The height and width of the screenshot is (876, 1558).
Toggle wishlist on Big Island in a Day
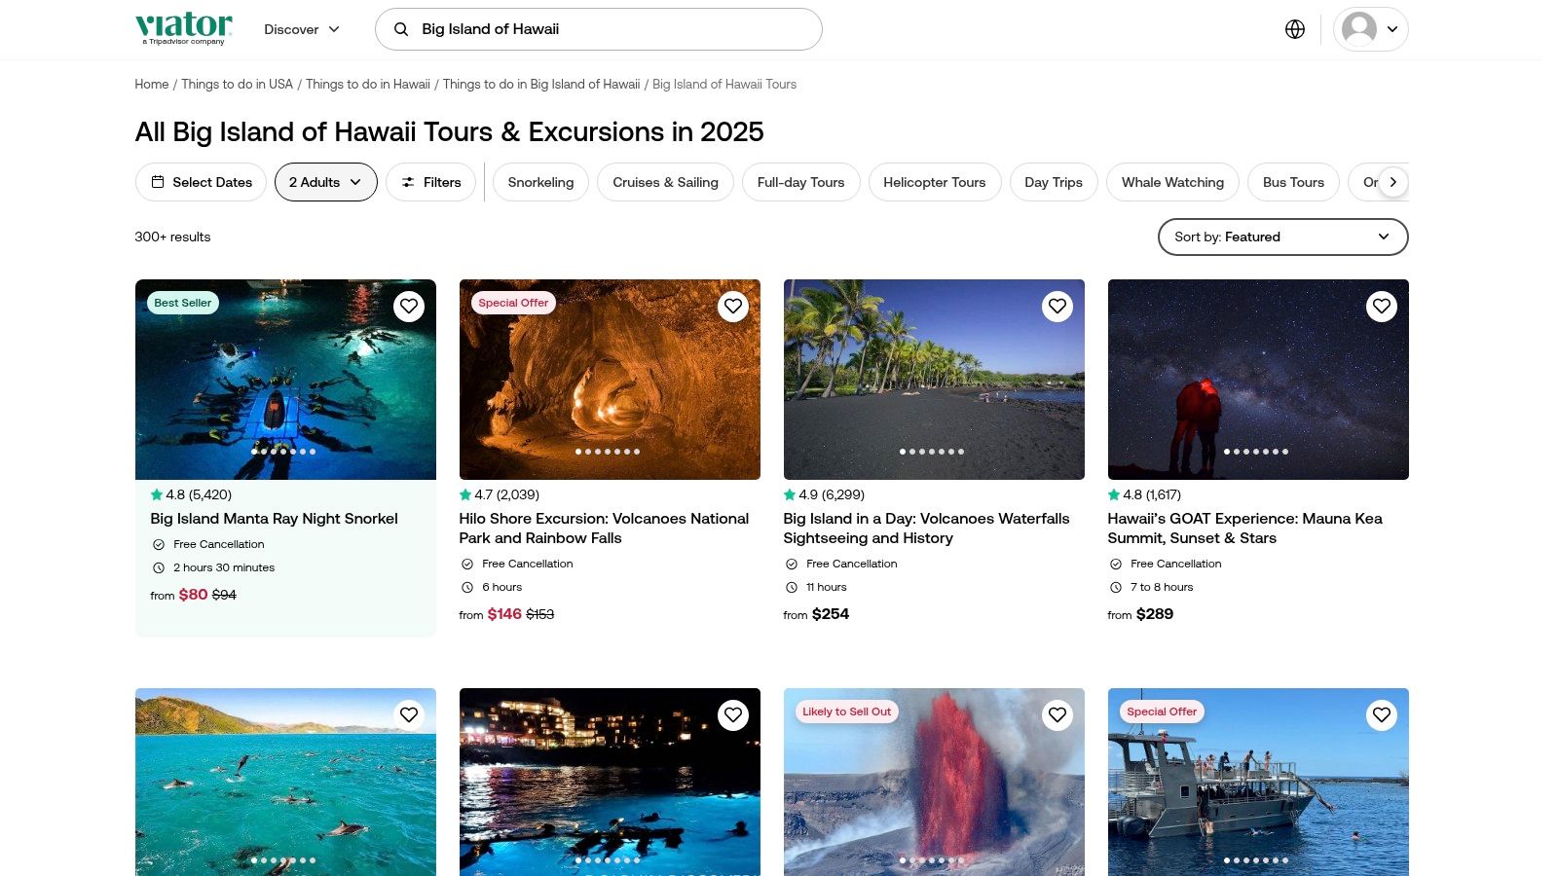coord(1057,307)
